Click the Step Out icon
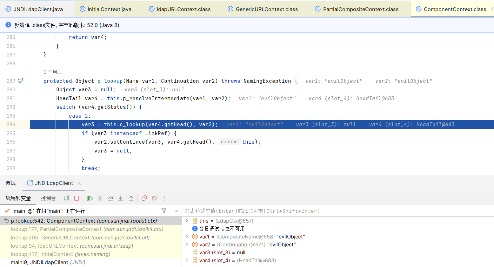 tap(131, 198)
